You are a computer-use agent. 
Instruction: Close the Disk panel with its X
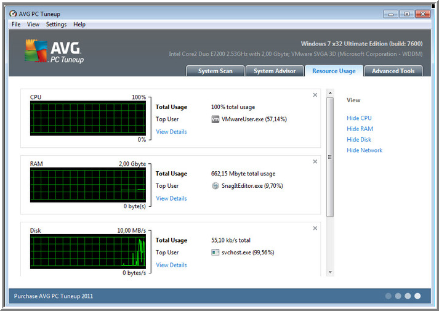point(315,228)
